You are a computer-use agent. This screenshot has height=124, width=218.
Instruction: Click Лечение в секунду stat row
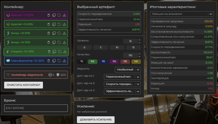tap(182, 26)
